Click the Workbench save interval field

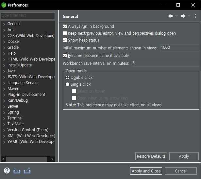tap(165, 63)
